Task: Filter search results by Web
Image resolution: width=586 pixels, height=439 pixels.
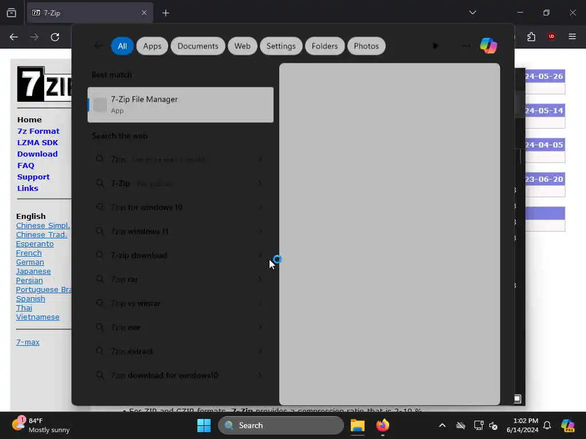Action: pos(242,46)
